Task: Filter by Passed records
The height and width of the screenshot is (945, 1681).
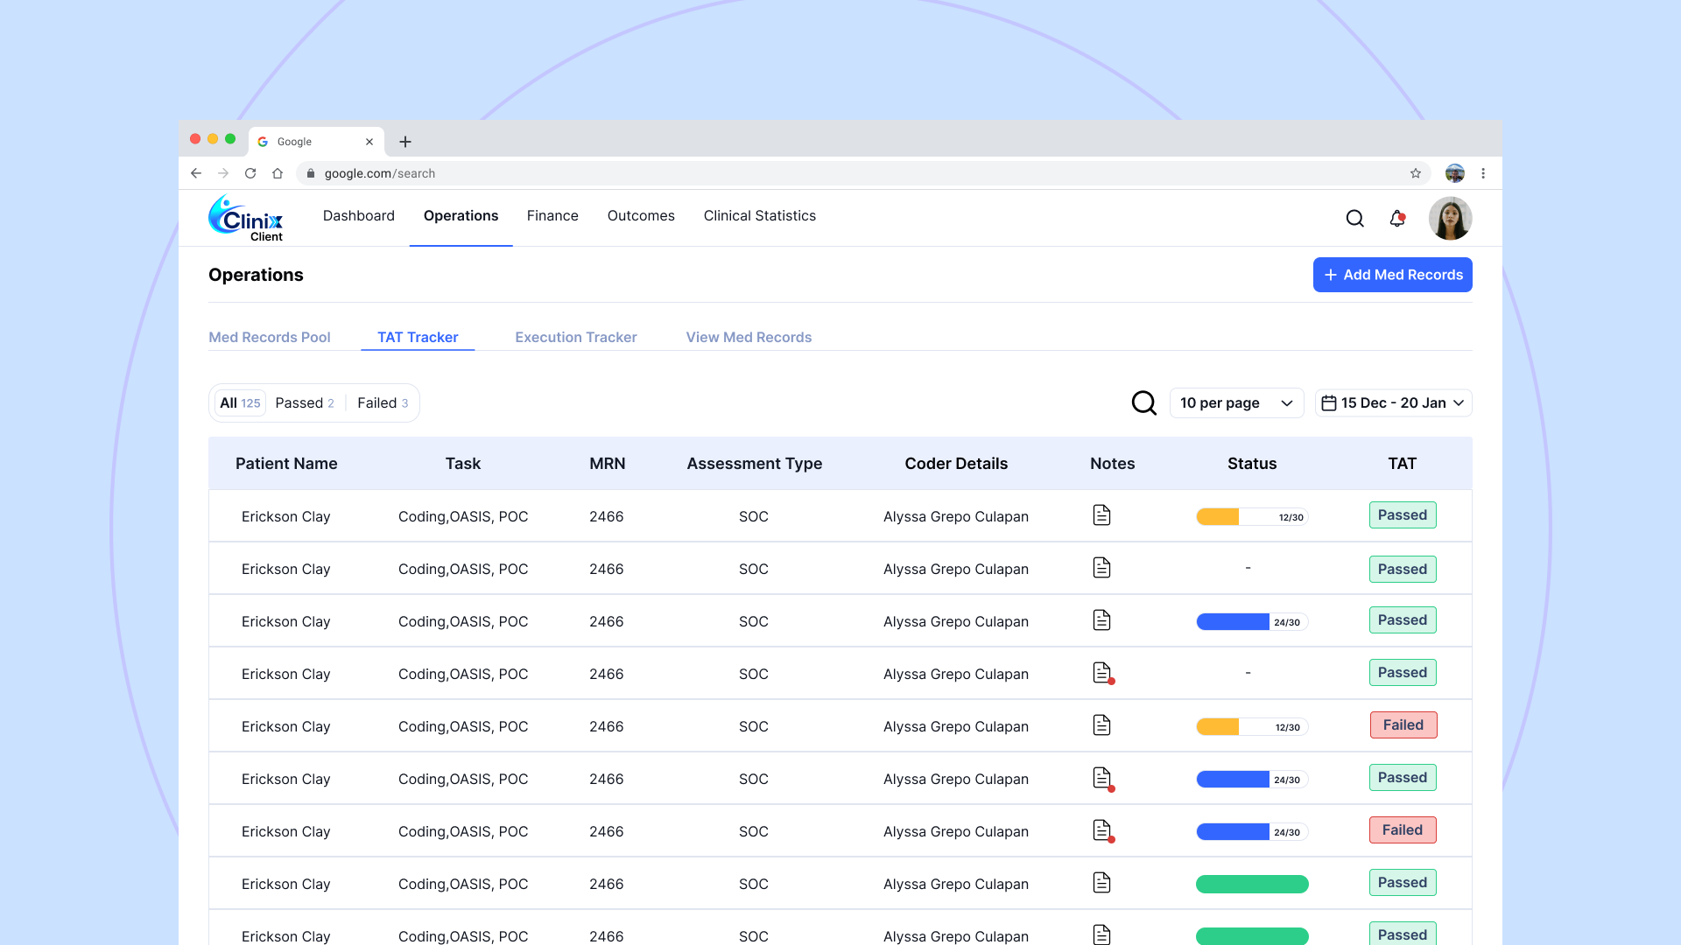Action: (x=304, y=402)
